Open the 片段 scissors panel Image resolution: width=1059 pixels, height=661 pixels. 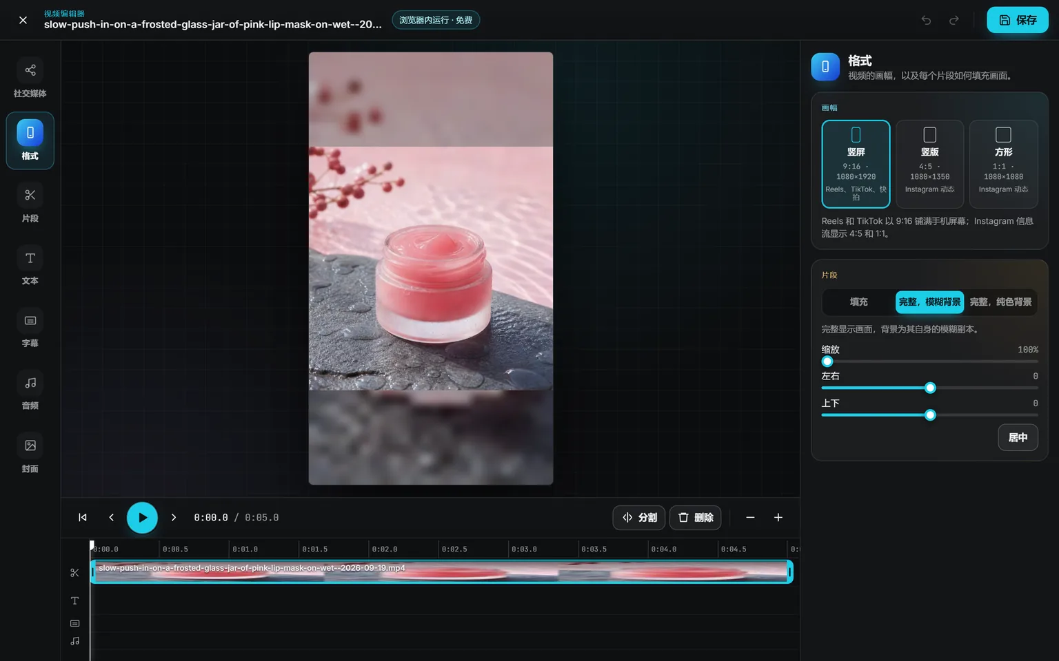tap(30, 203)
